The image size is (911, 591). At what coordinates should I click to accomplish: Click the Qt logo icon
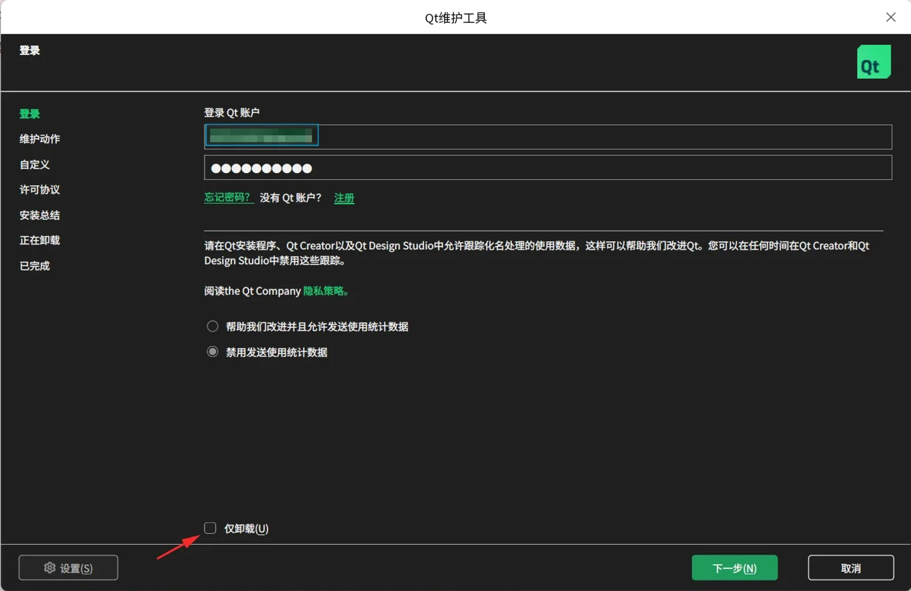pos(873,61)
